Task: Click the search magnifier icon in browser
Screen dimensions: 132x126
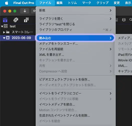Action: (131, 20)
